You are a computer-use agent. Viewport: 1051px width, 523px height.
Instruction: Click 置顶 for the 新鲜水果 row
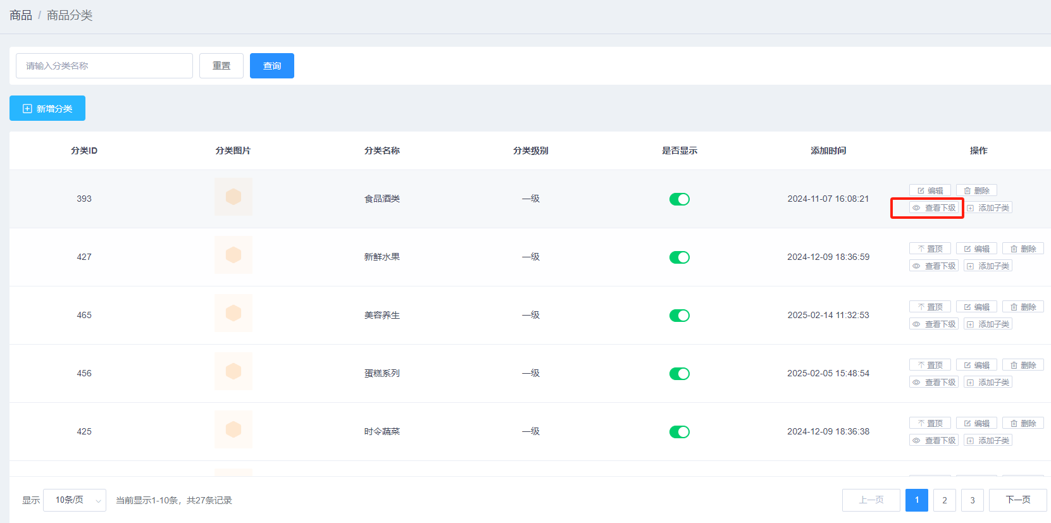pos(930,249)
